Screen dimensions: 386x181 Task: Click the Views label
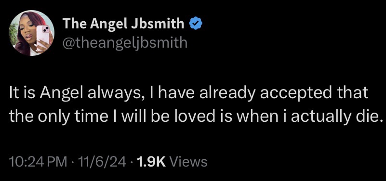(188, 162)
